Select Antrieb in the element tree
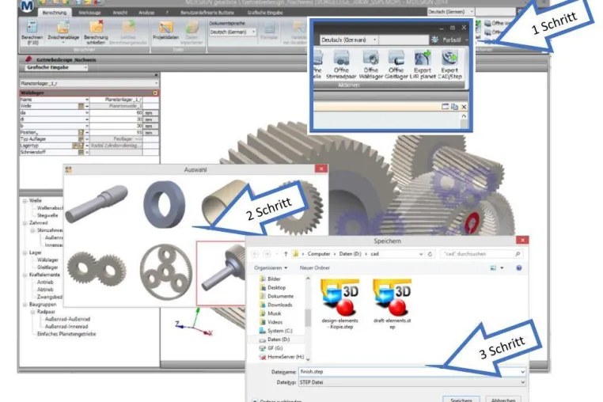The width and height of the screenshot is (603, 402). [x=45, y=282]
